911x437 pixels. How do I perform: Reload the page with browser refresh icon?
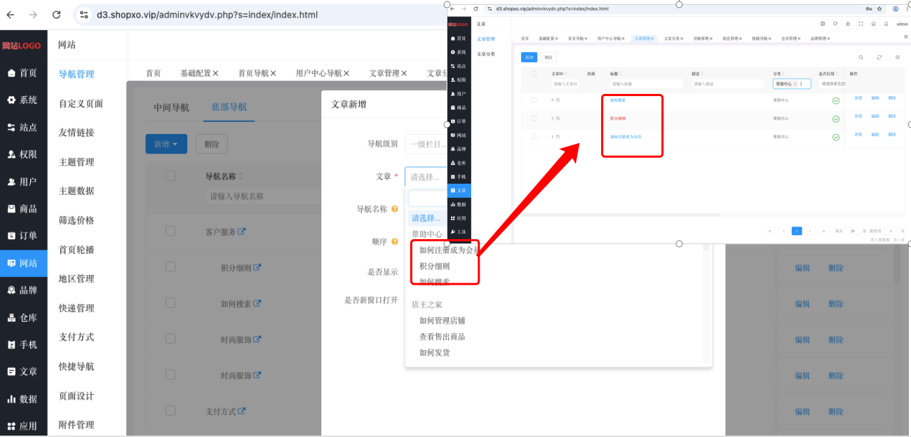click(56, 14)
